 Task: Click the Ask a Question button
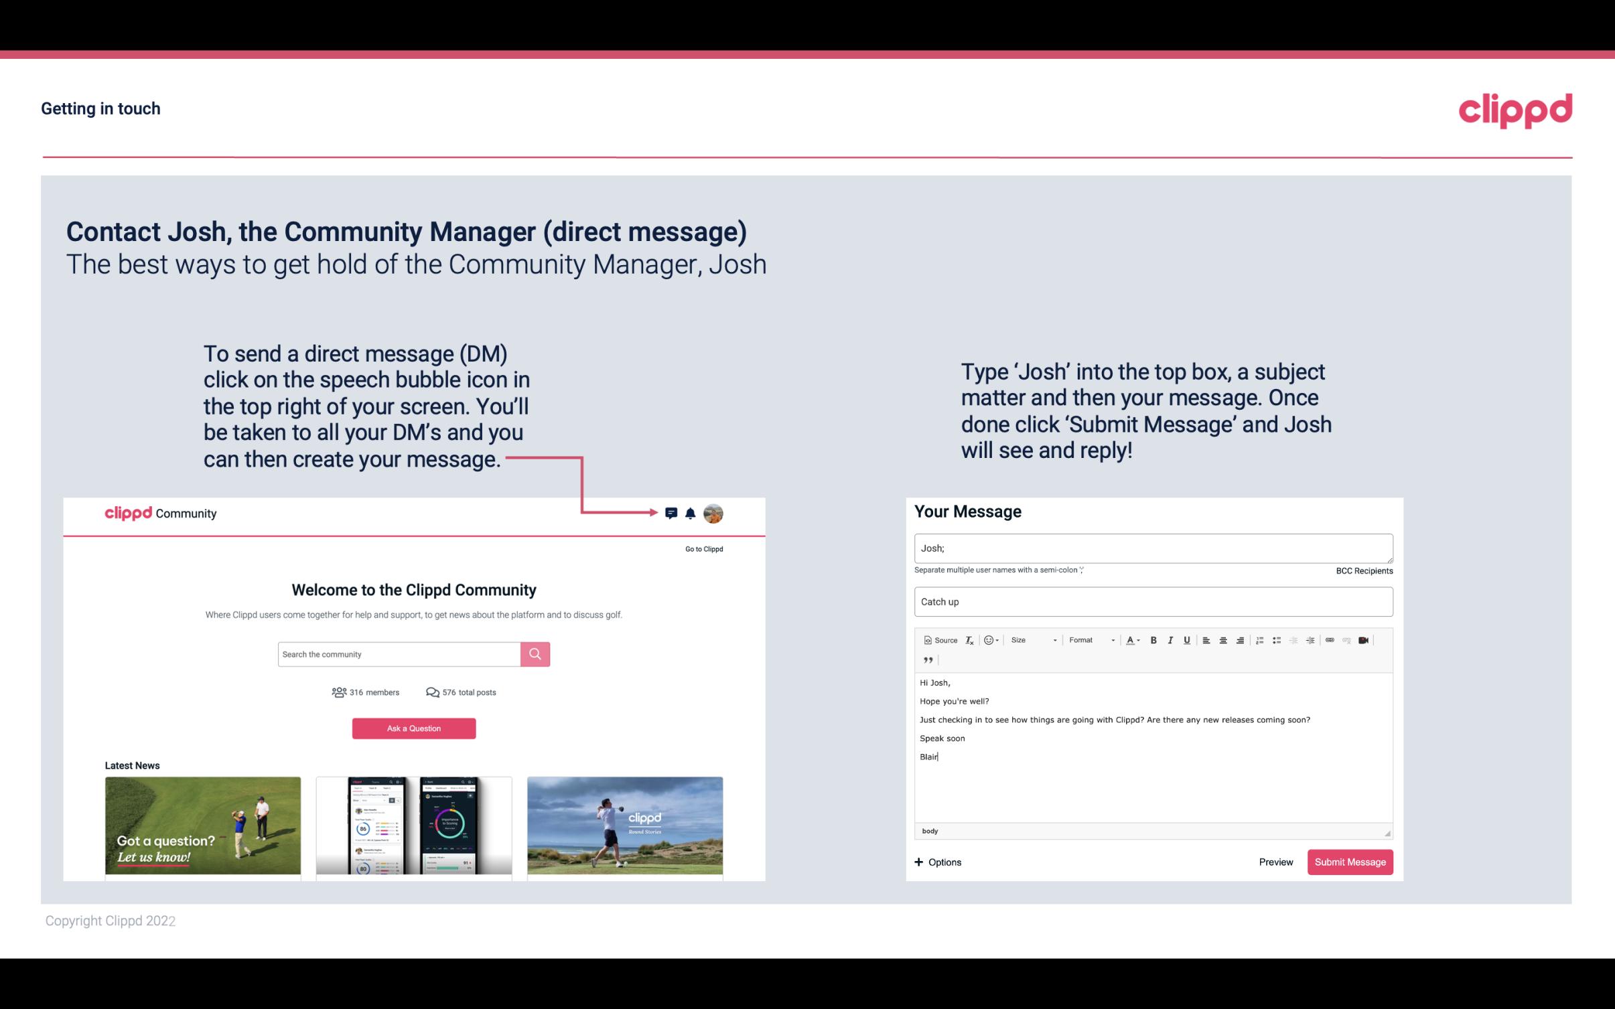pos(414,728)
